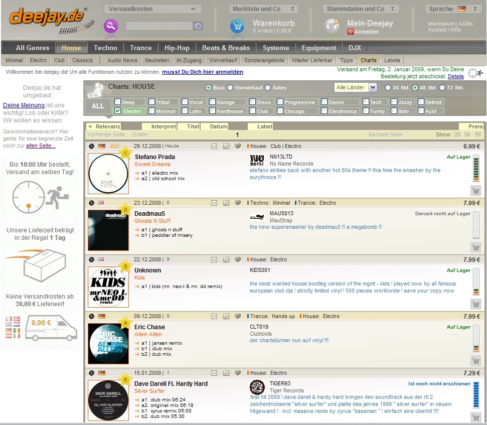This screenshot has height=425, width=487.
Task: Expand the Versandkosten dropdown
Action: [x=153, y=9]
